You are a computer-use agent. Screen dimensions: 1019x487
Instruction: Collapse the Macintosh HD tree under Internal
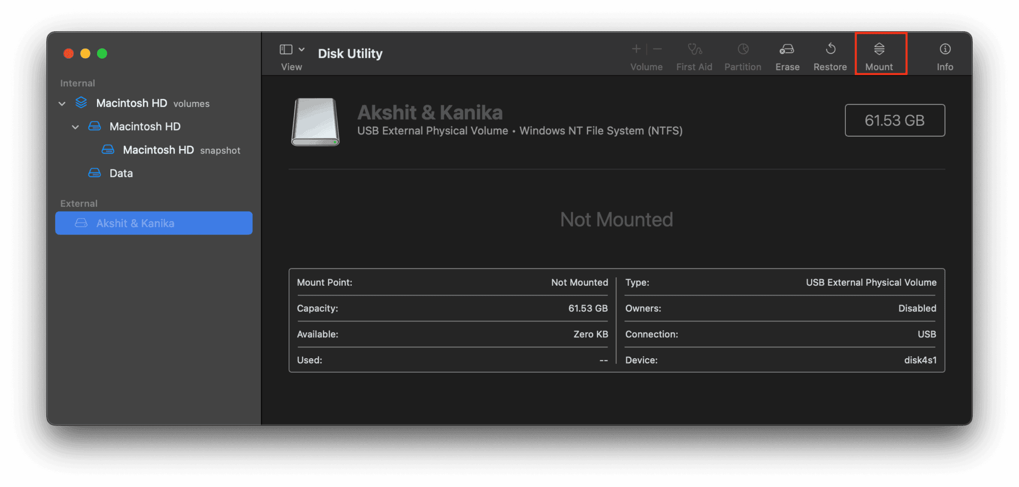click(x=76, y=127)
